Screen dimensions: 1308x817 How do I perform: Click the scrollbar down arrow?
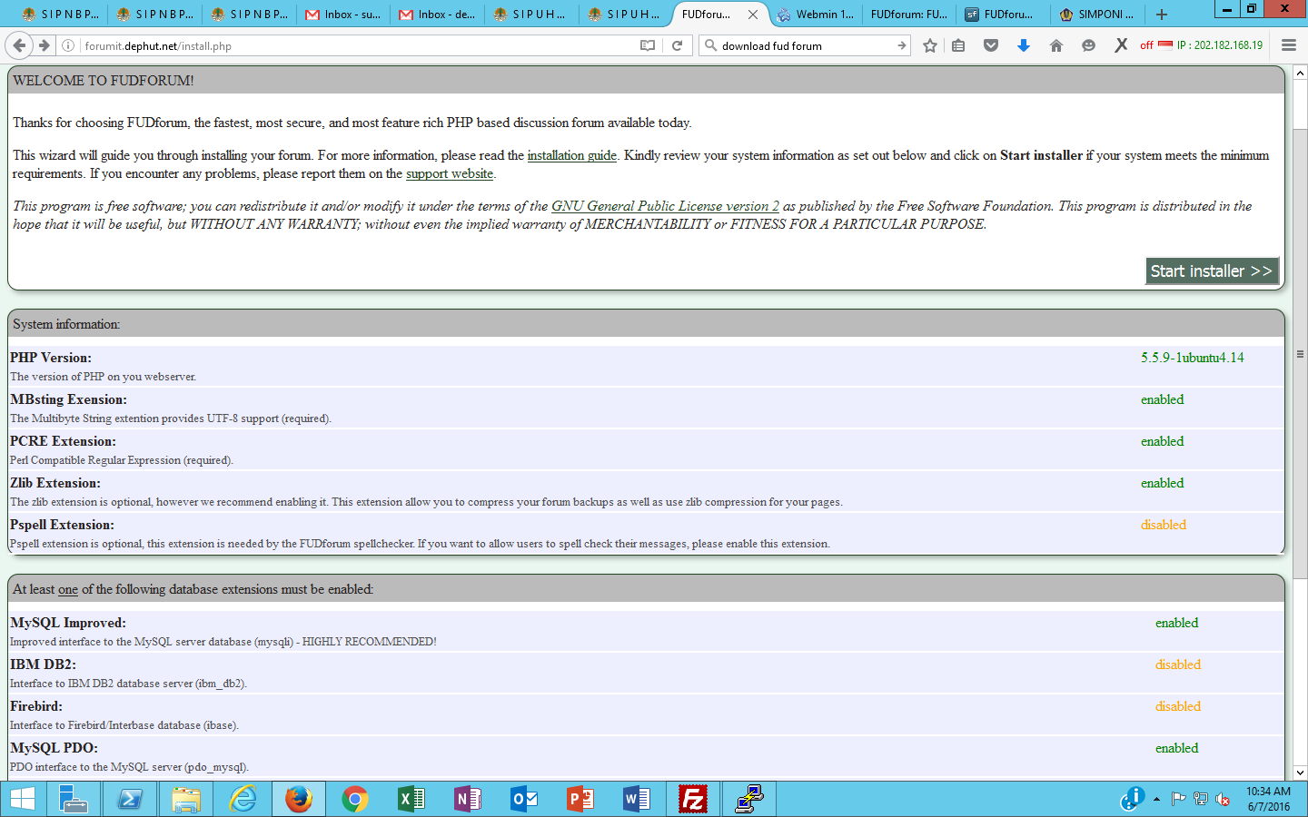pyautogui.click(x=1300, y=773)
